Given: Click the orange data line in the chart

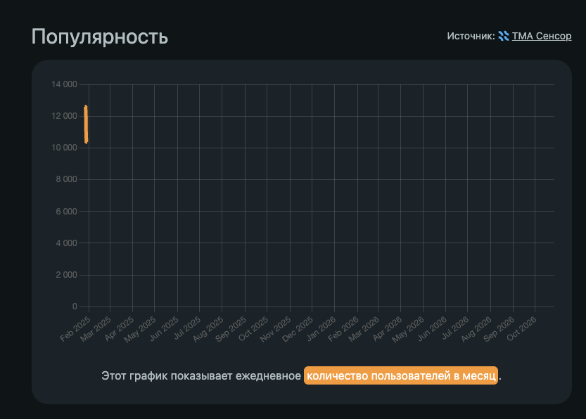Looking at the screenshot, I should [x=86, y=124].
